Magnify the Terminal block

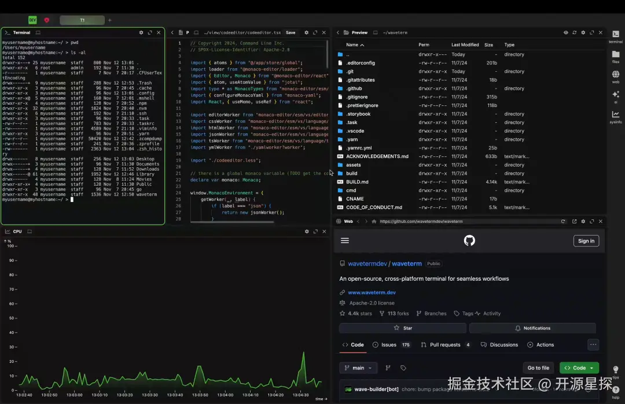click(150, 33)
